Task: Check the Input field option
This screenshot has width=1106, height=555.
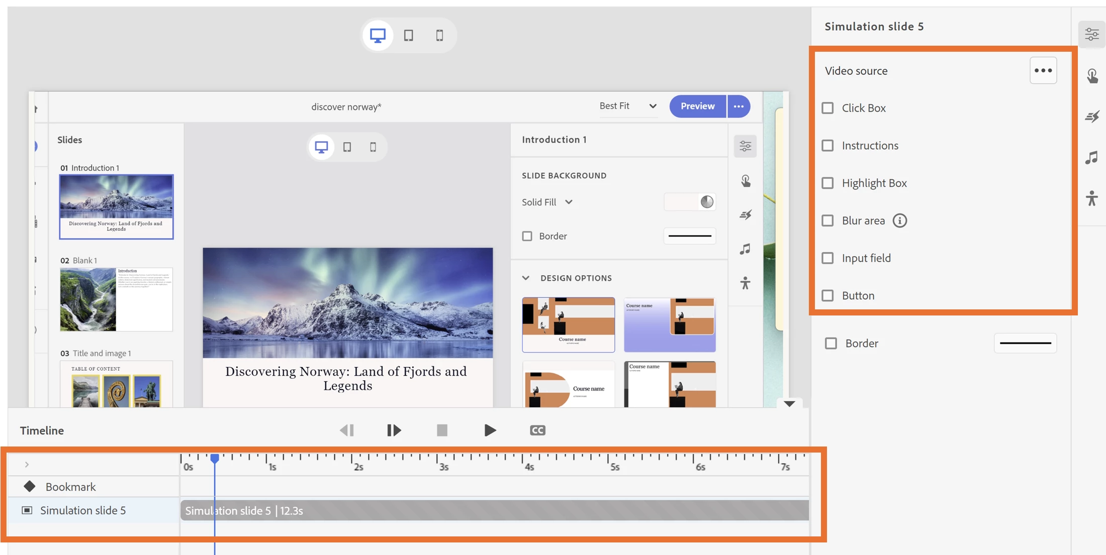Action: click(827, 258)
